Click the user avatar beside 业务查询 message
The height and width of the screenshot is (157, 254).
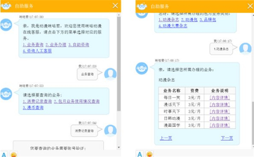pyautogui.click(x=110, y=74)
